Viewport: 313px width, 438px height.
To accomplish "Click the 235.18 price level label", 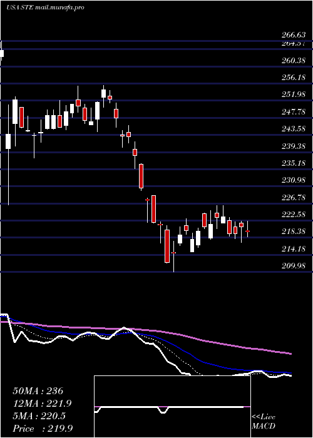I will 293,163.
